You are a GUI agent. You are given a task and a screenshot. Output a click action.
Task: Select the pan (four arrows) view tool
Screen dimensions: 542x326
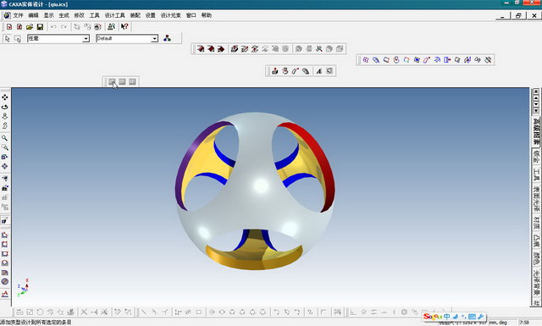tap(5, 97)
